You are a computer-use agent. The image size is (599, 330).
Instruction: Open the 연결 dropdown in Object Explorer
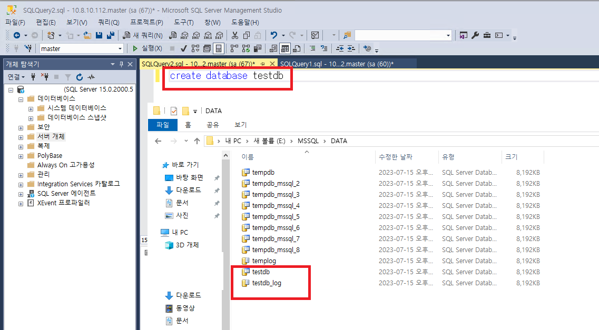point(16,77)
